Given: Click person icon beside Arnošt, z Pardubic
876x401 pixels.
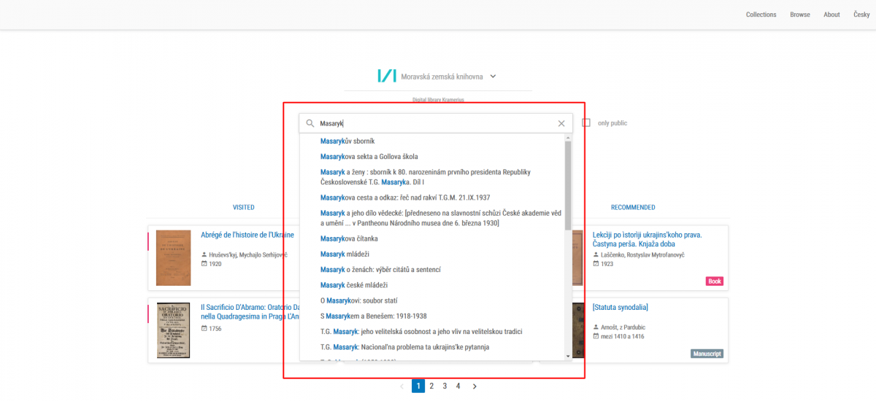Looking at the screenshot, I should coord(596,327).
